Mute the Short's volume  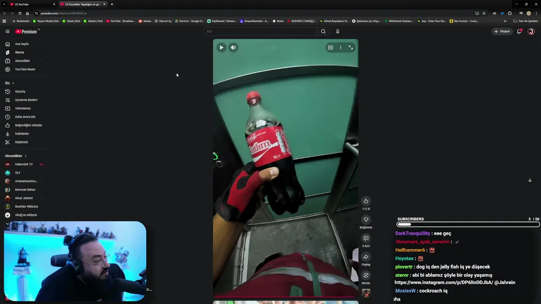coord(233,48)
